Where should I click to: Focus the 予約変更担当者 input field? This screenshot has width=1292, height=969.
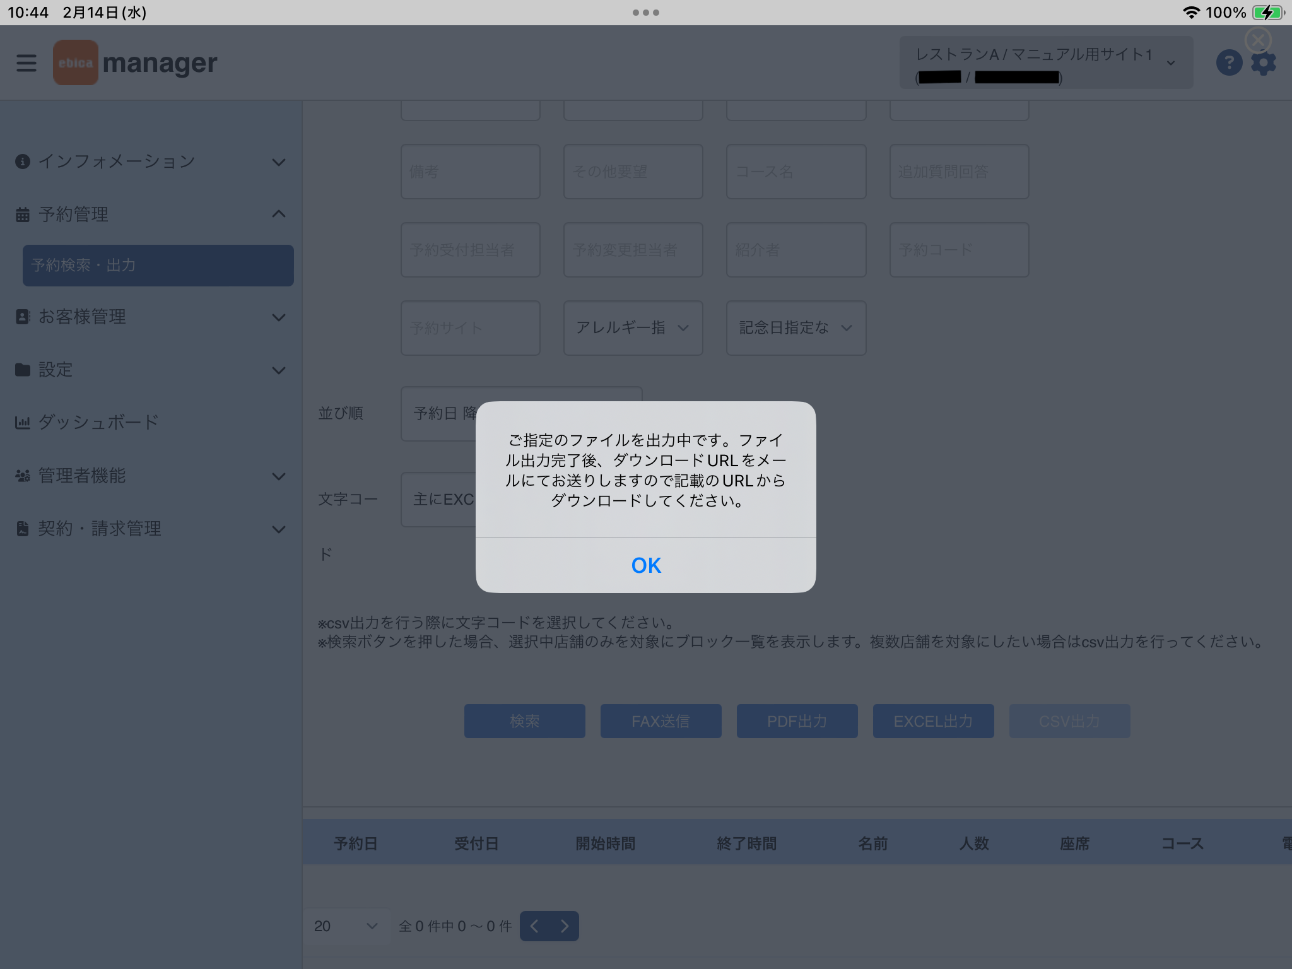[633, 250]
